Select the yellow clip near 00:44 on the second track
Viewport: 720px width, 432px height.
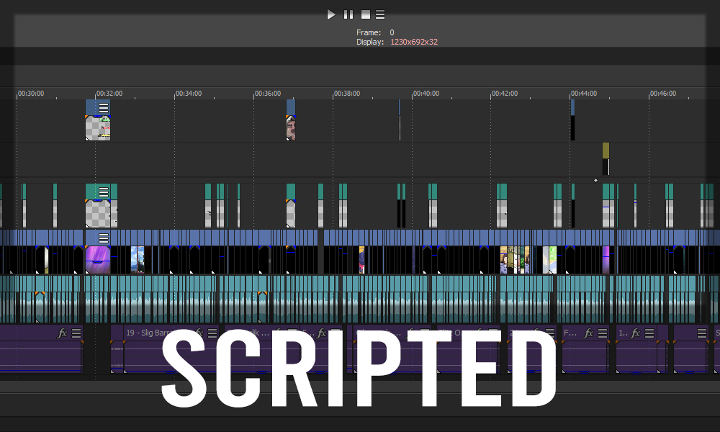coord(606,151)
